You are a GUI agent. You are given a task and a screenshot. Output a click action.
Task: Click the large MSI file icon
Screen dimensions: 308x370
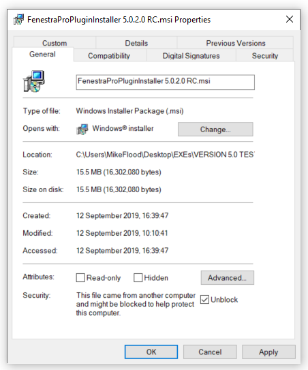click(34, 81)
